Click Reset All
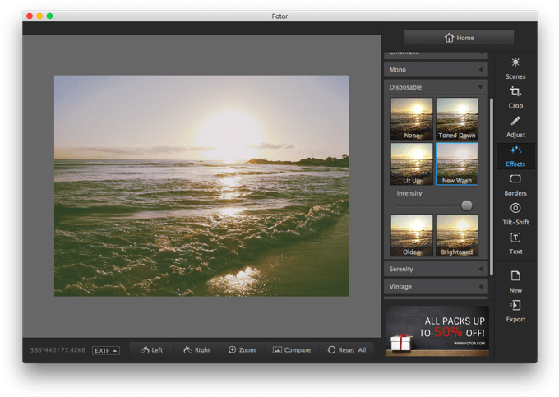 pos(347,350)
